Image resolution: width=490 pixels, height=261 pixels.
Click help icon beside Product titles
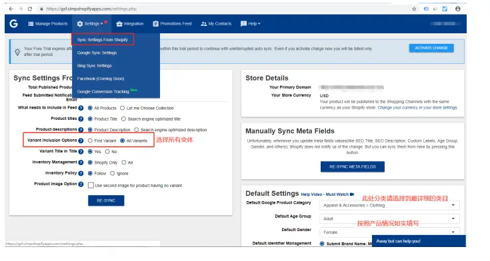tap(81, 119)
